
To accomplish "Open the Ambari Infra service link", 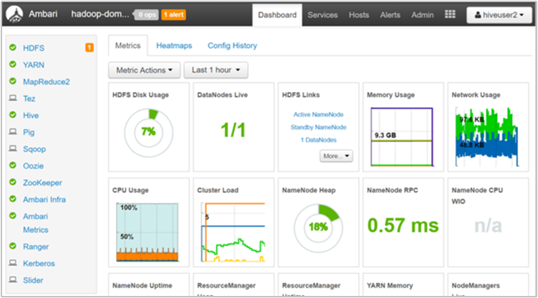I will coord(44,199).
